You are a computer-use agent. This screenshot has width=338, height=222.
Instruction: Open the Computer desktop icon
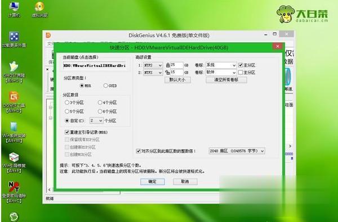(x=14, y=9)
